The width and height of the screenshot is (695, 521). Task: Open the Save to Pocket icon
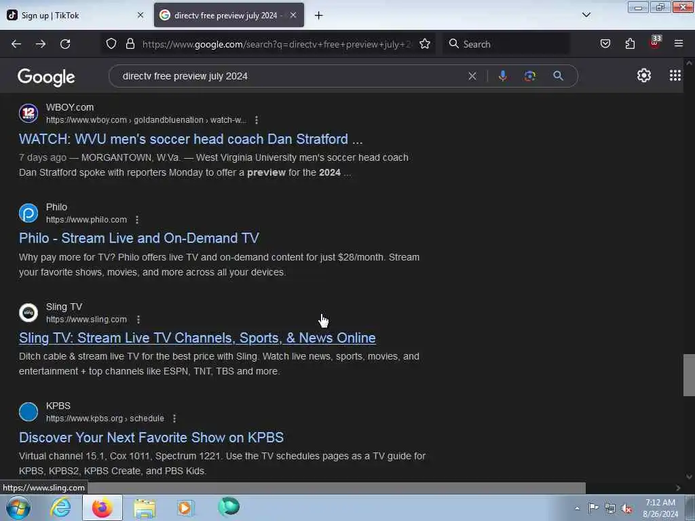point(605,43)
